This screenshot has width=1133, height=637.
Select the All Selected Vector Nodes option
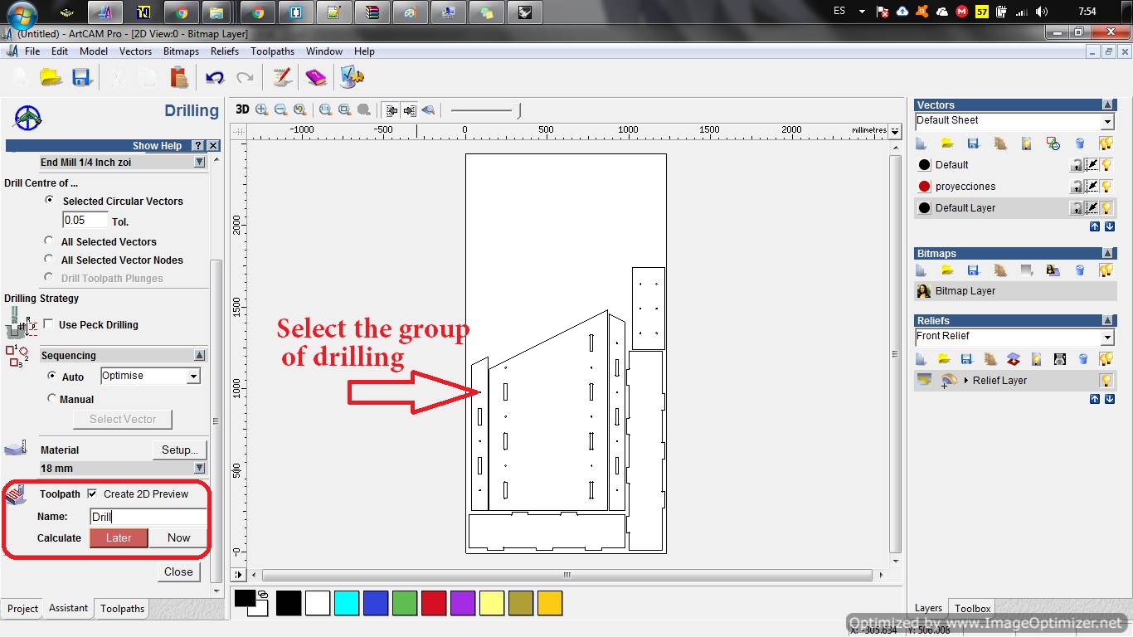coord(49,260)
